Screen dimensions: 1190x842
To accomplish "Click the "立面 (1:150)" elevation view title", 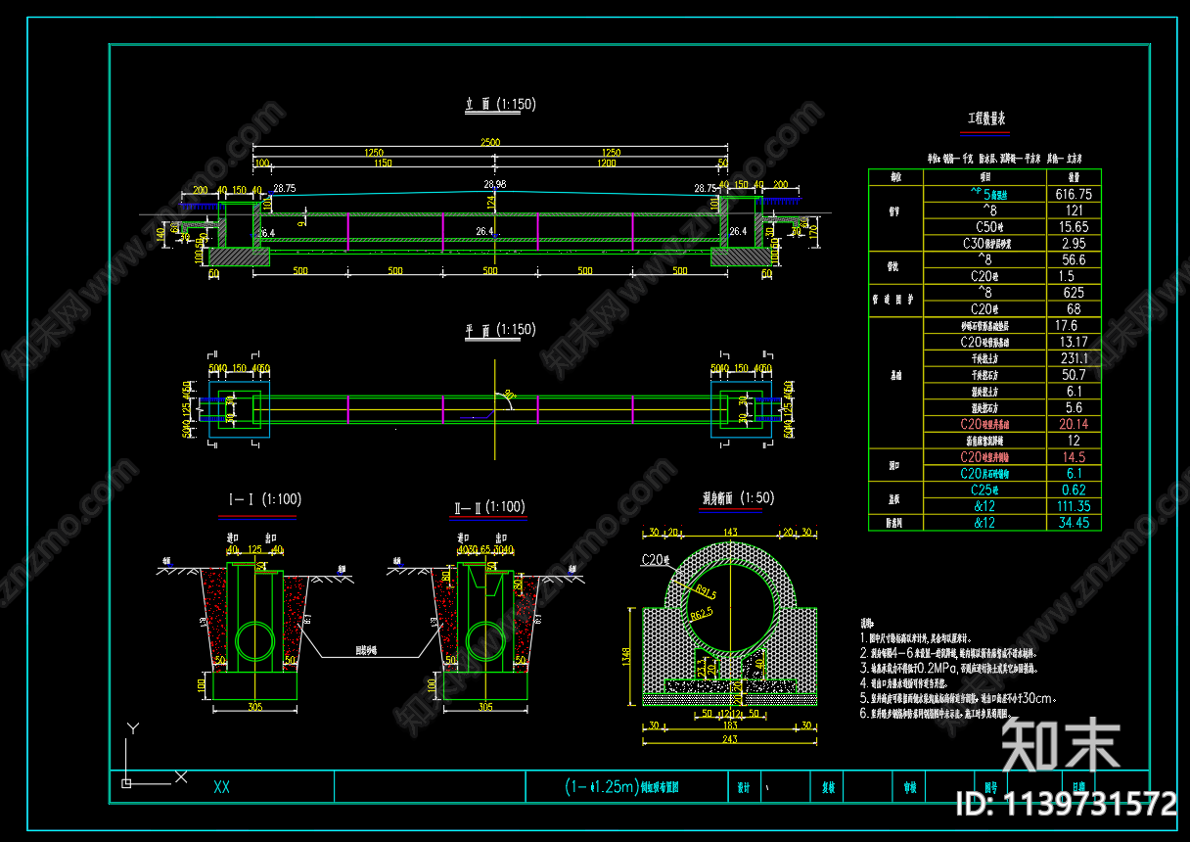I will (x=500, y=104).
